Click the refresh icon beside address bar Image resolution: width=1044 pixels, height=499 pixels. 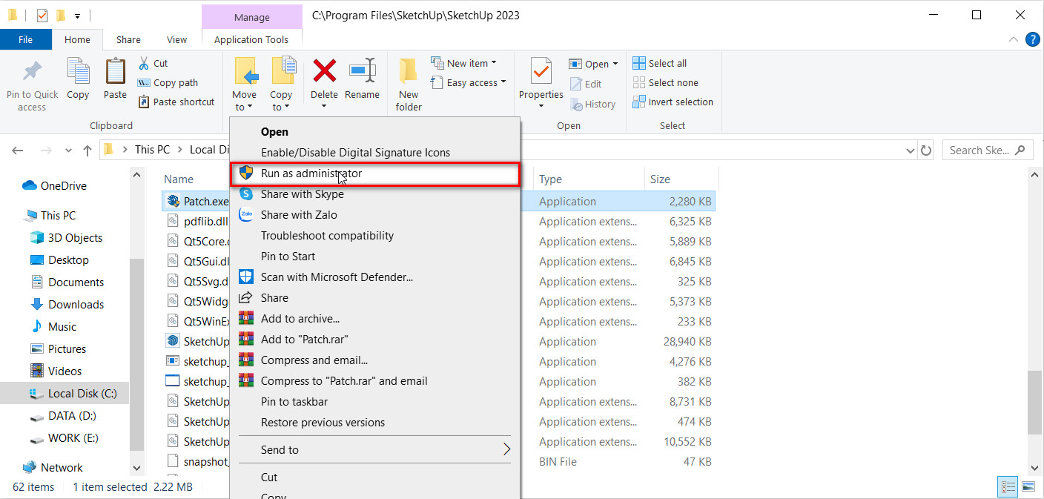(926, 151)
